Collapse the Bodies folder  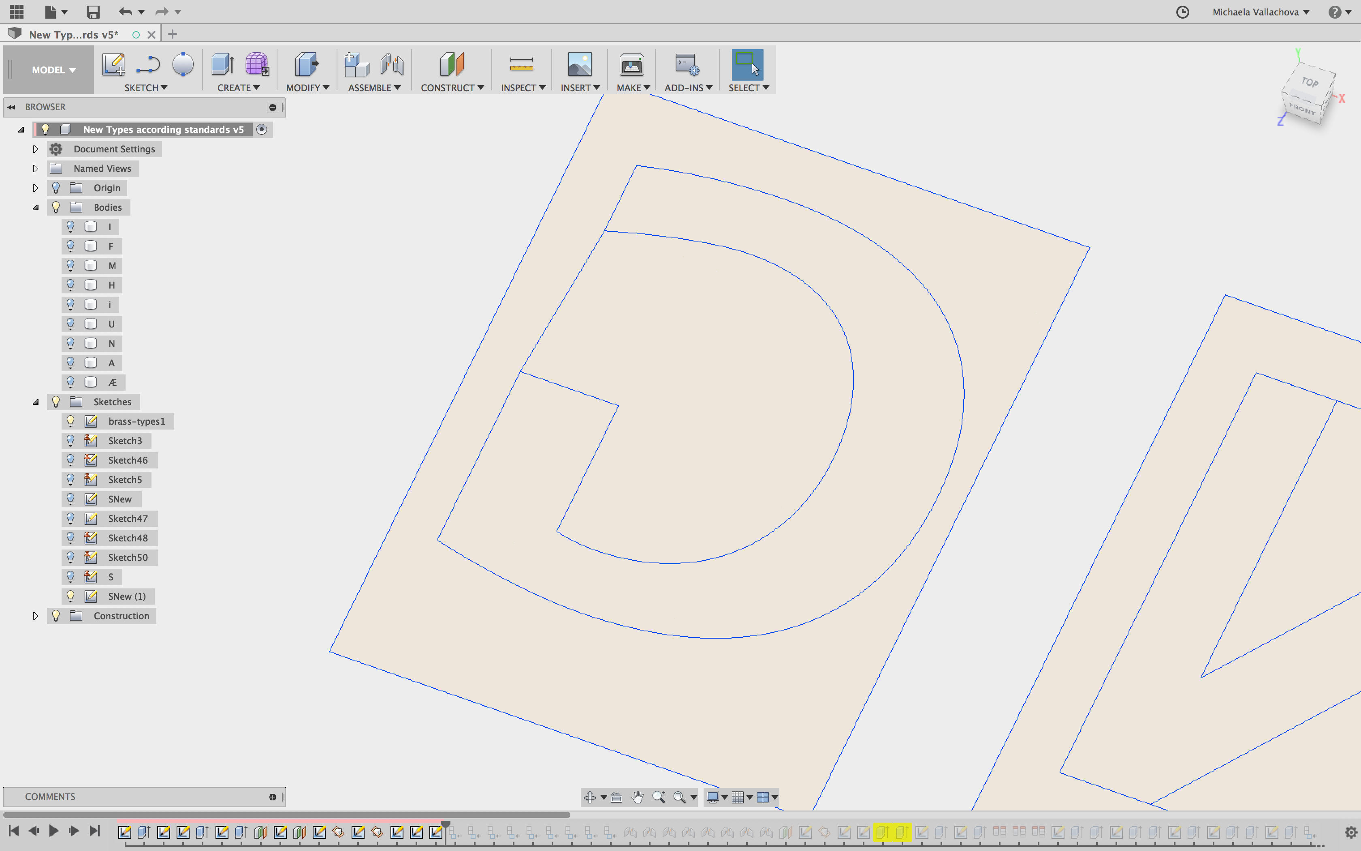pyautogui.click(x=35, y=207)
